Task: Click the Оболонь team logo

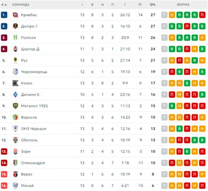Action: click(15, 140)
